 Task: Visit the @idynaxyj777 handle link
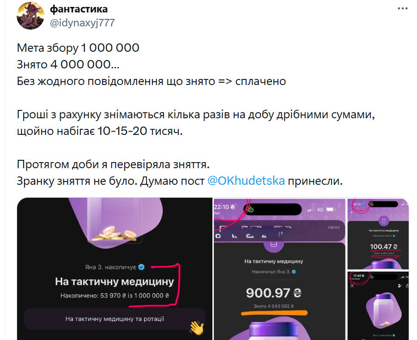pos(82,23)
